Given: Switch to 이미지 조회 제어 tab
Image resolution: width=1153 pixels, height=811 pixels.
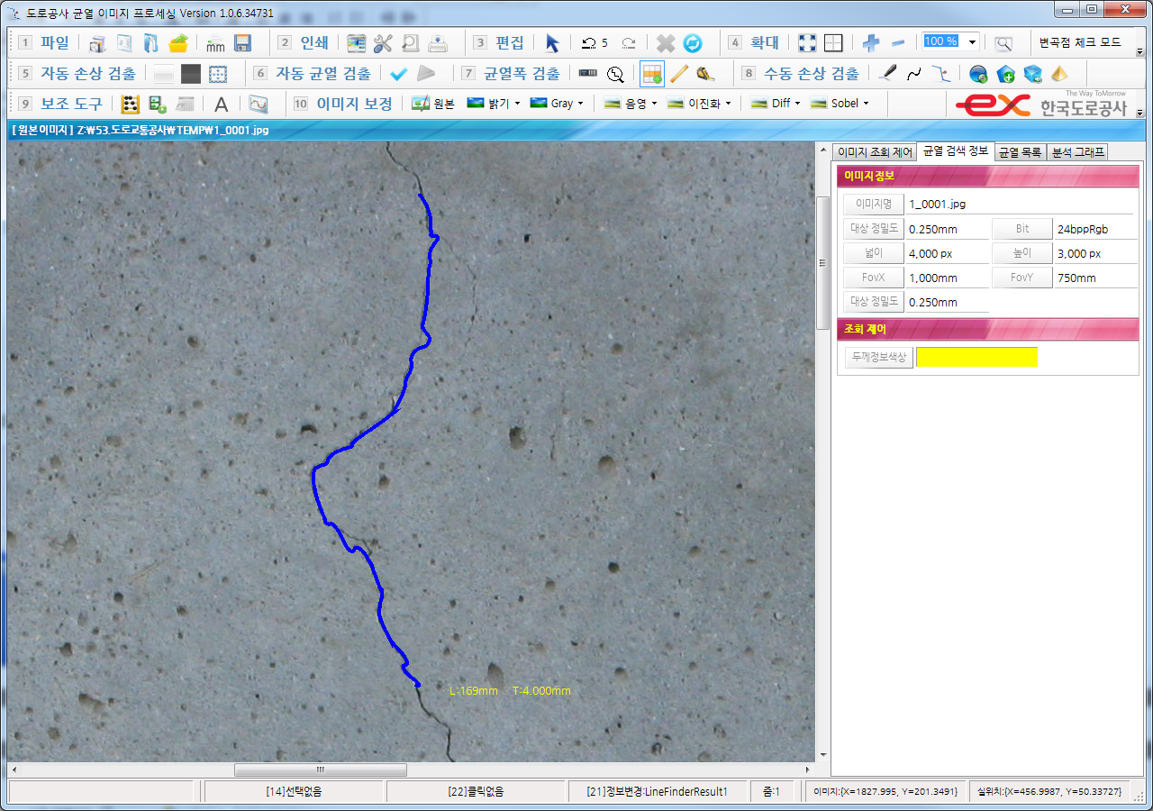Looking at the screenshot, I should click(x=875, y=152).
